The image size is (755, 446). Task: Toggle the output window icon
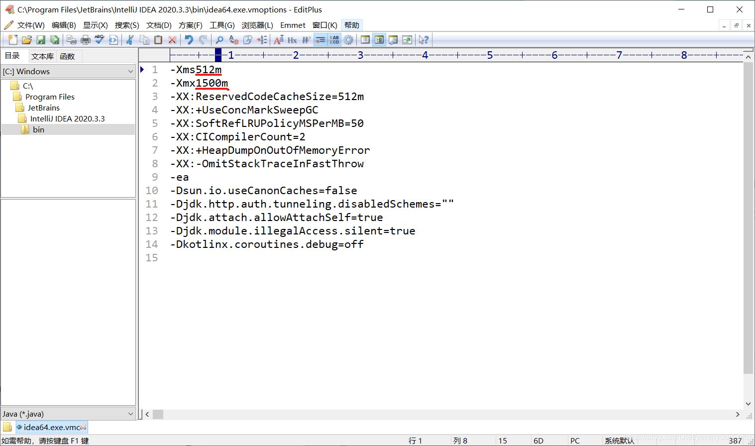point(393,40)
